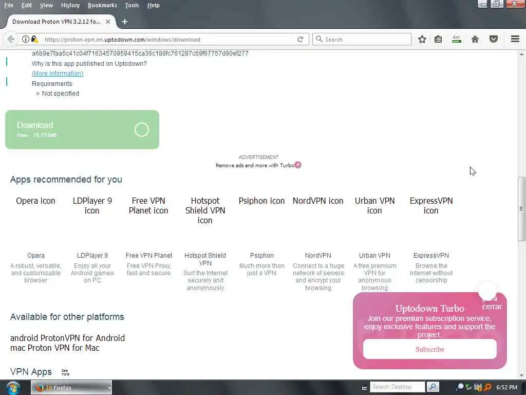This screenshot has height=395, width=526.
Task: Open the File menu
Action: click(9, 5)
